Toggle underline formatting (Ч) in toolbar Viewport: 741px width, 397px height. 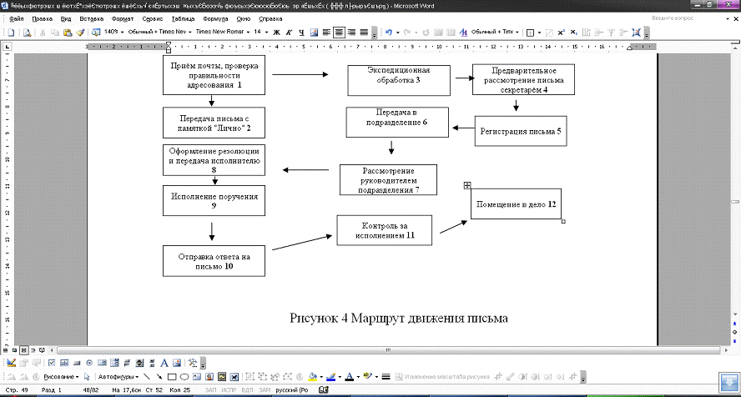tap(300, 33)
